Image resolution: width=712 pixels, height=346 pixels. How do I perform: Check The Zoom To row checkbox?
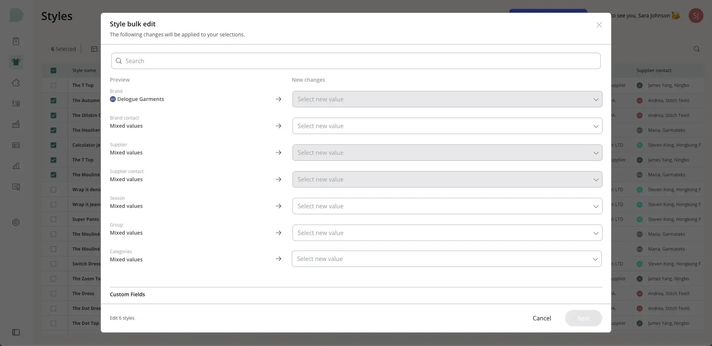coord(53,279)
